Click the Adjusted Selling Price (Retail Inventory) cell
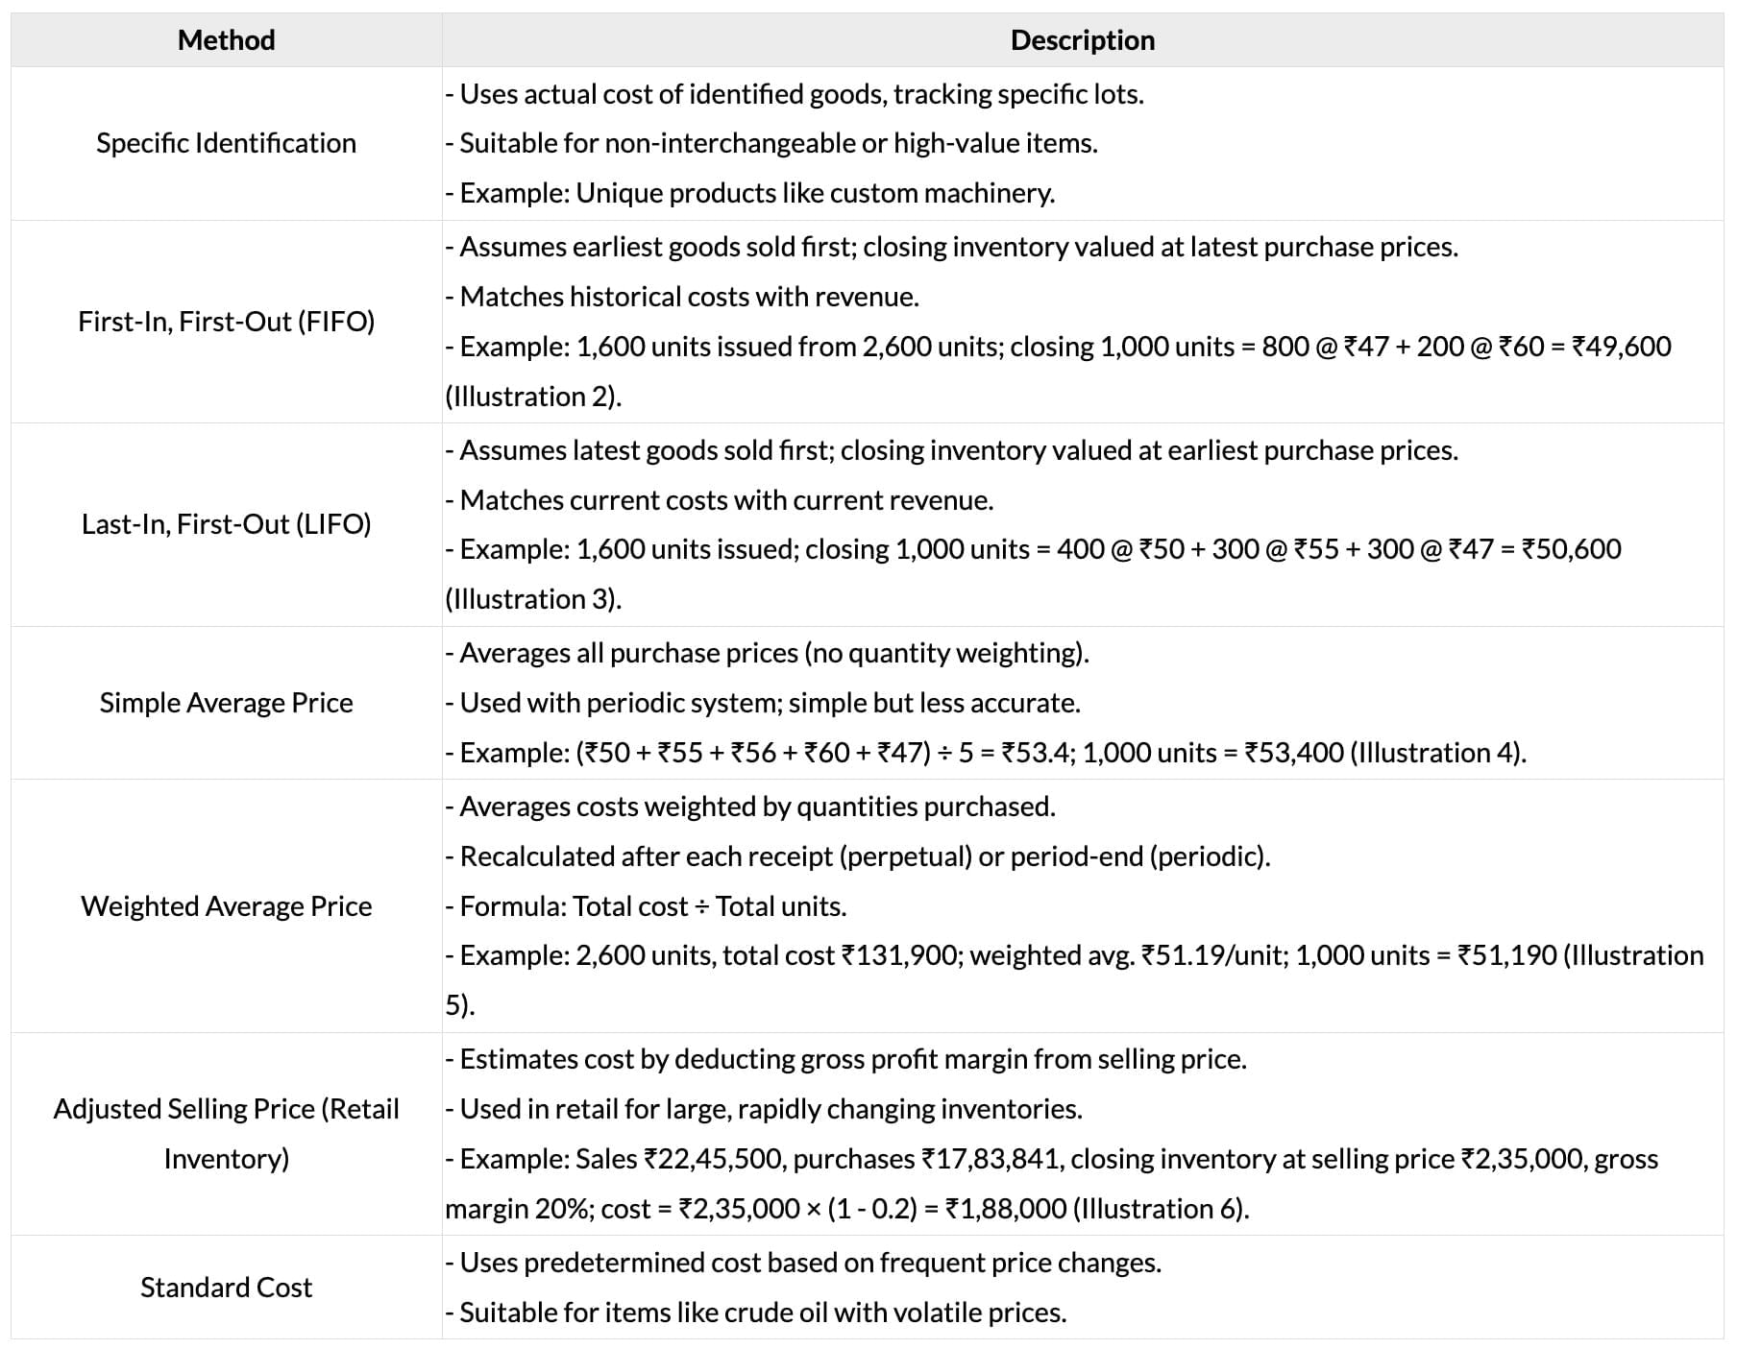The height and width of the screenshot is (1349, 1737). [x=226, y=1134]
